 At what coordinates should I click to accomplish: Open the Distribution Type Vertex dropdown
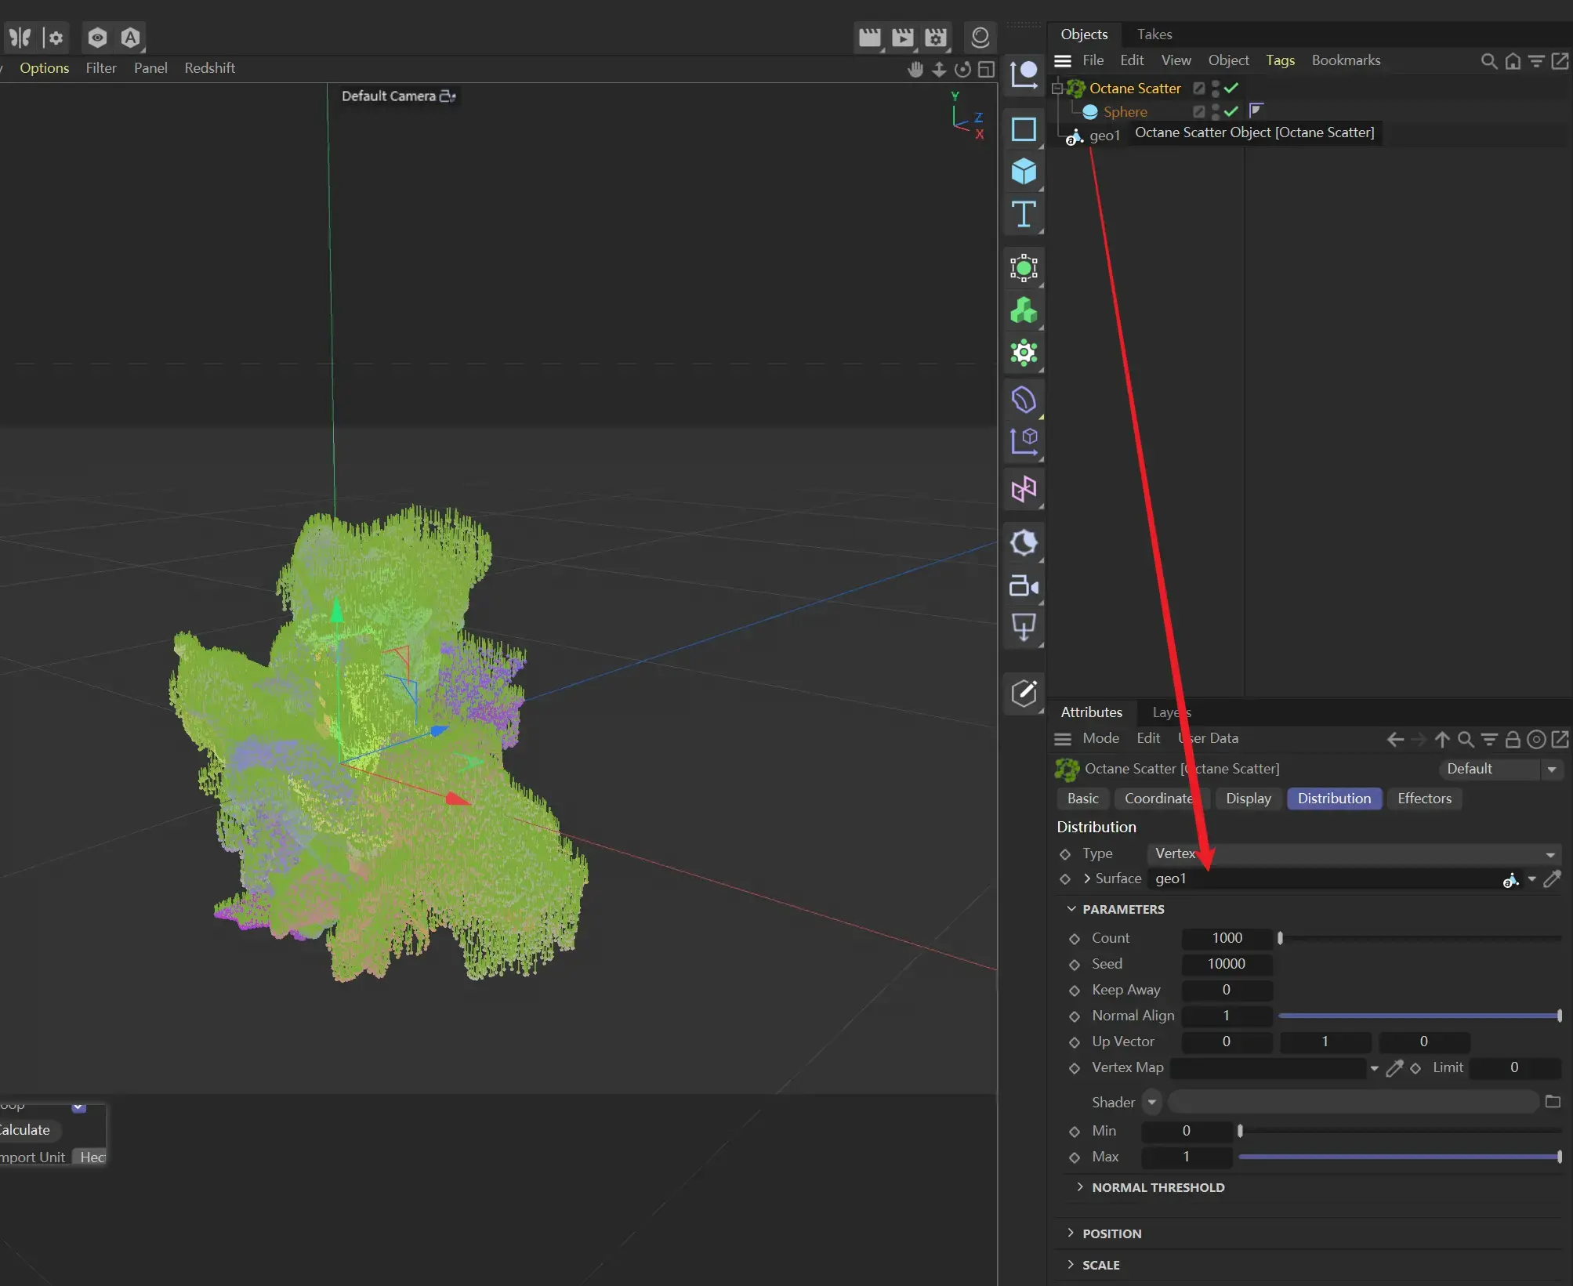[x=1354, y=853]
